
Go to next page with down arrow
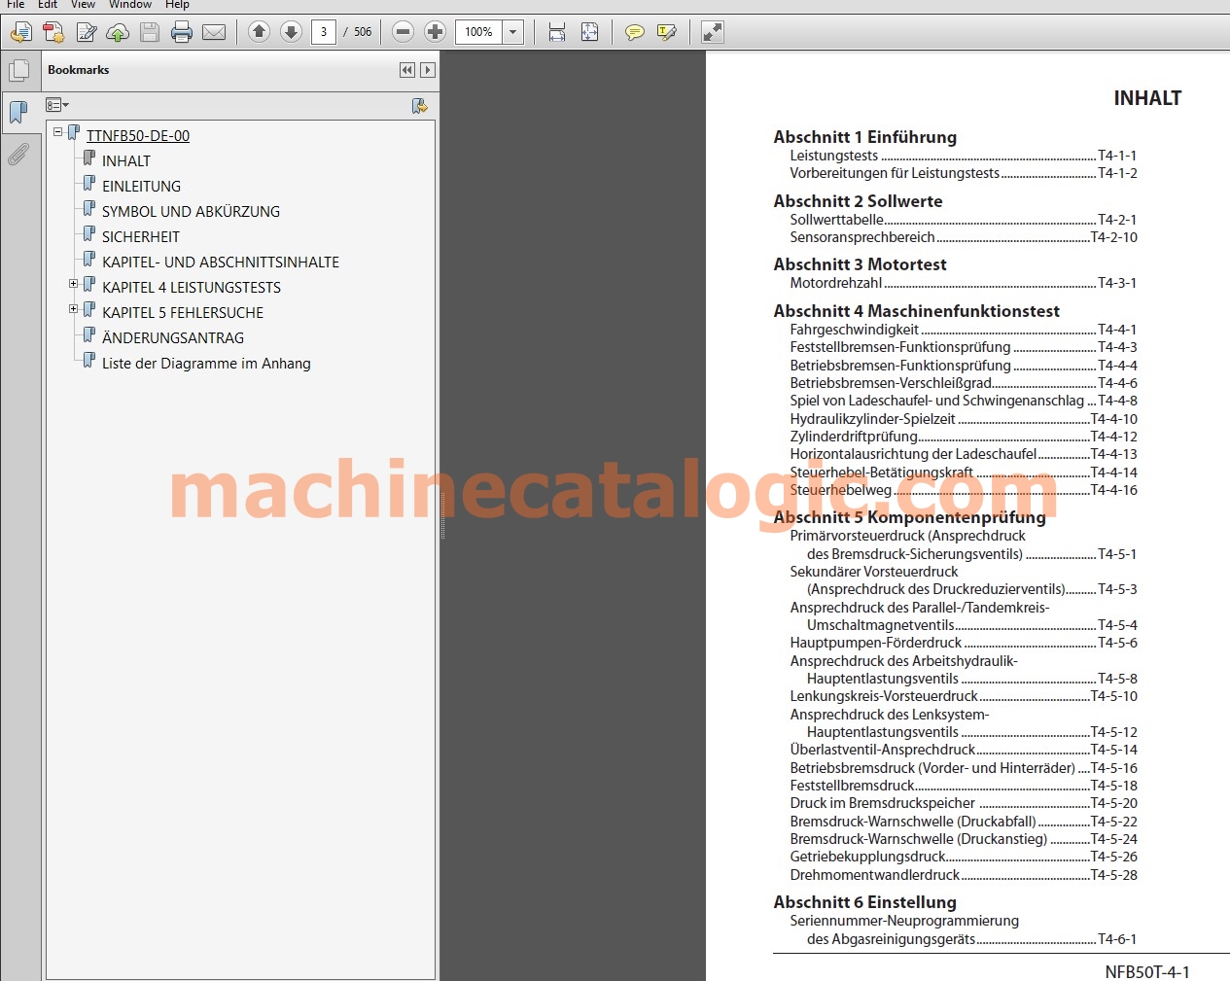[291, 32]
